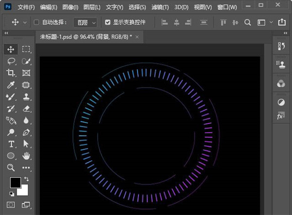Select the Eraser tool
The image size is (292, 215).
(26, 109)
